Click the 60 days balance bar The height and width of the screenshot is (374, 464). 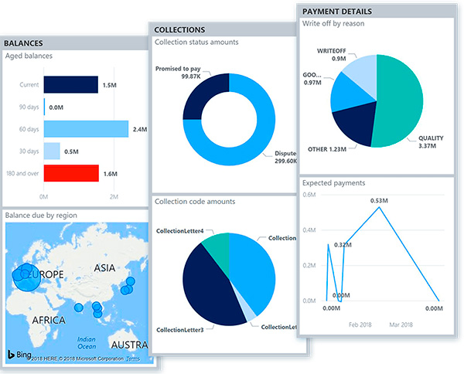point(85,129)
